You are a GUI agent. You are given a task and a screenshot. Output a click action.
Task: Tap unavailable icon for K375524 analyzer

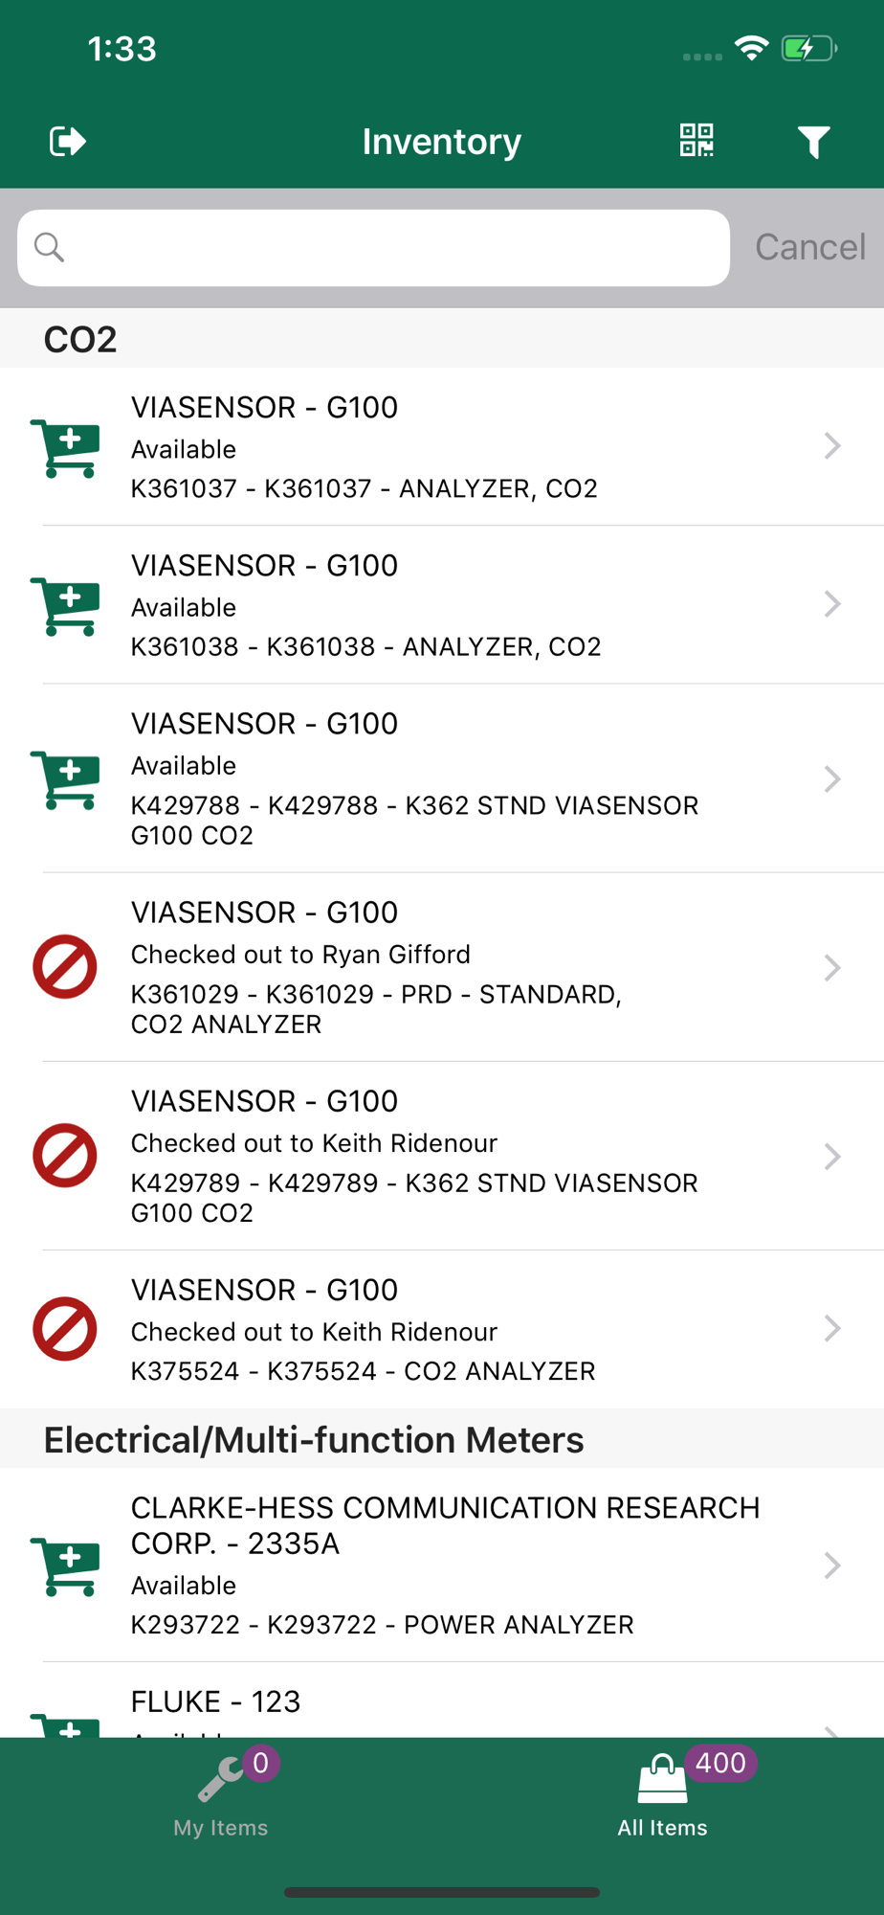[x=65, y=1329]
